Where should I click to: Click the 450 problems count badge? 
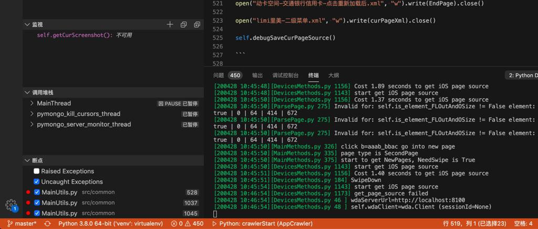pos(235,76)
